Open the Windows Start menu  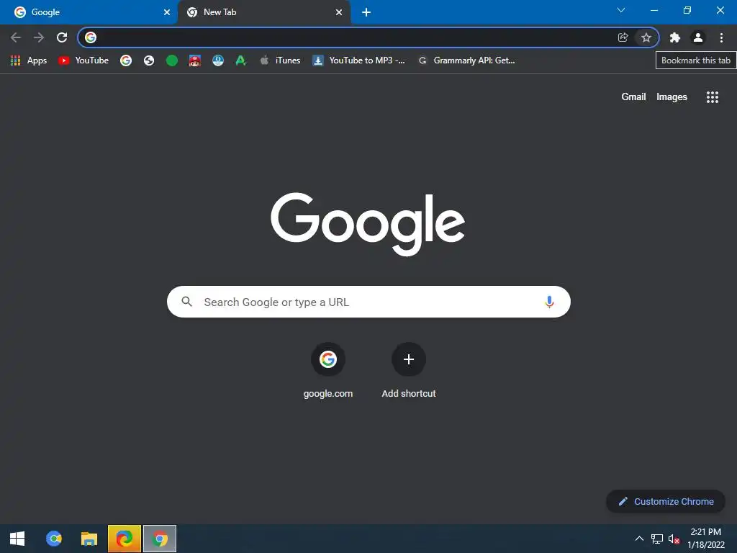click(17, 539)
